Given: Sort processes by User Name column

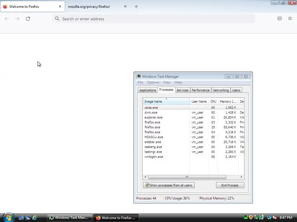Looking at the screenshot, I should 199,101.
